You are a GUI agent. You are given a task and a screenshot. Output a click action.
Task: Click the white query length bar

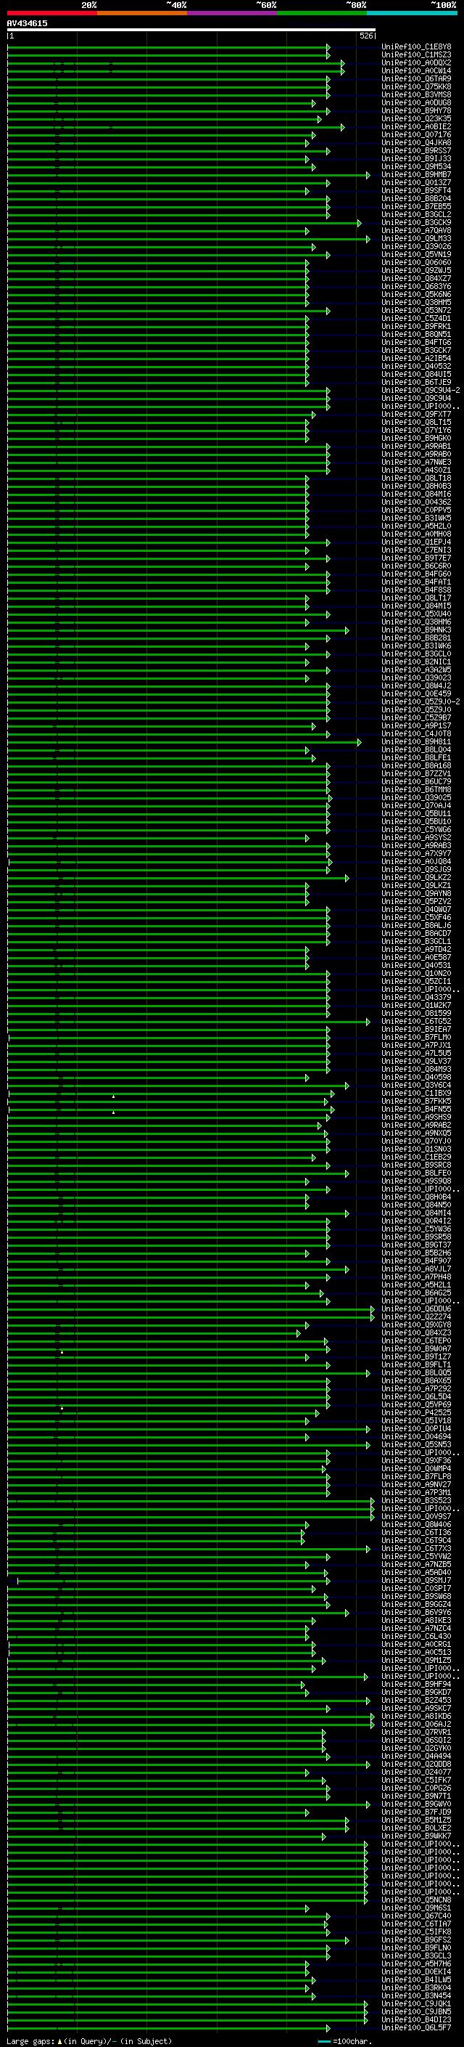pyautogui.click(x=191, y=29)
